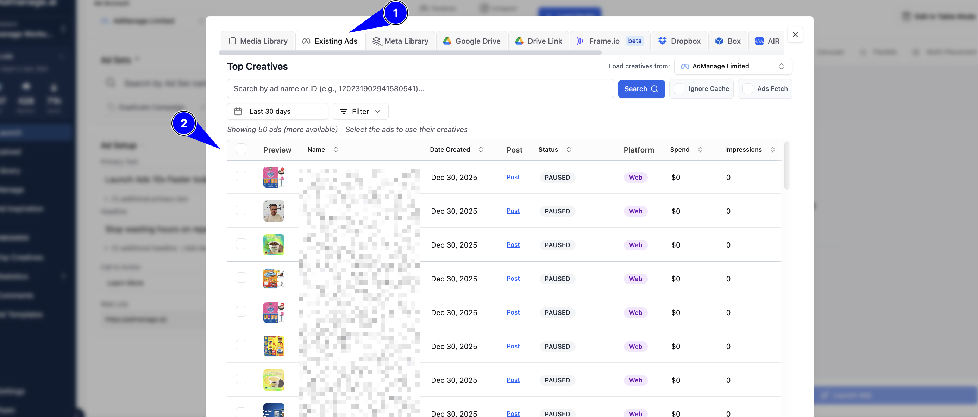
Task: Open the AdManage Limited account dropdown
Action: pos(733,67)
